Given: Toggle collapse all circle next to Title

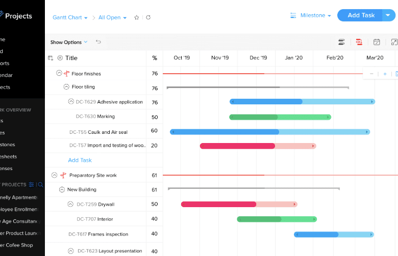Looking at the screenshot, I should tap(60, 58).
